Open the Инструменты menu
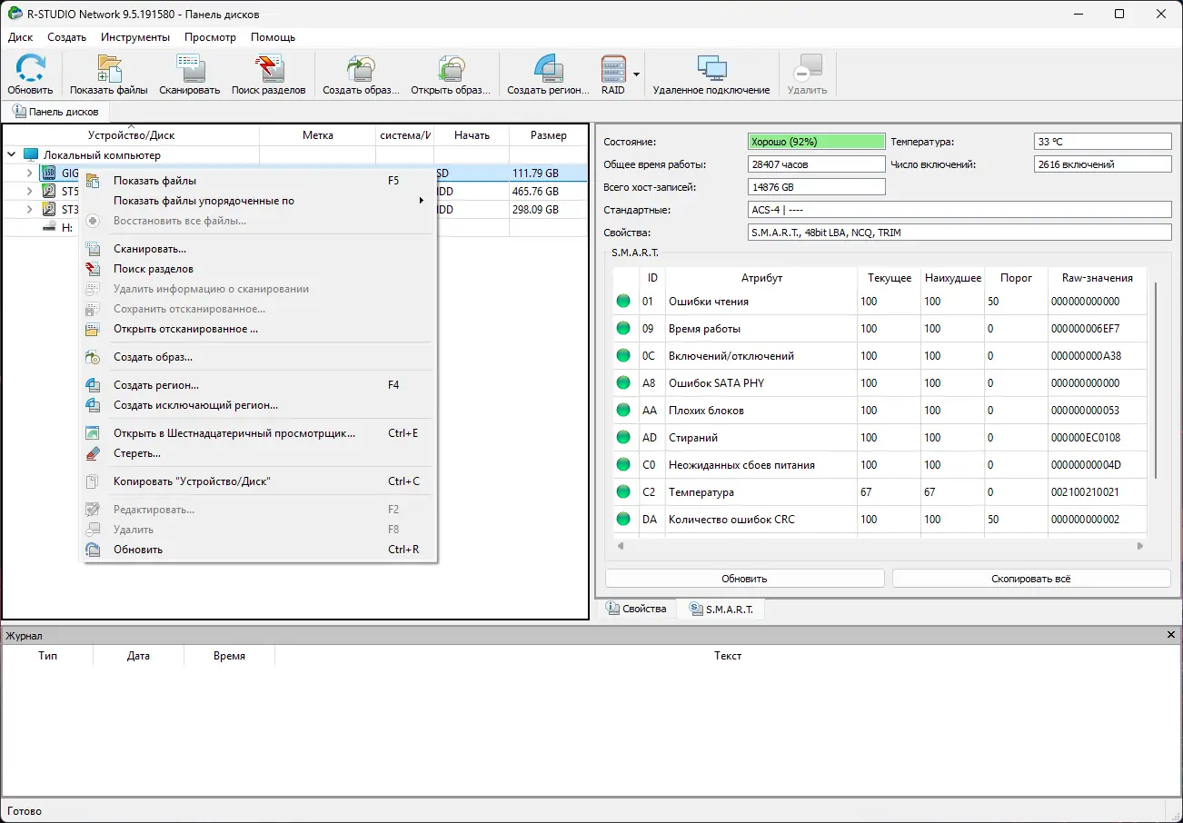1183x823 pixels. (x=135, y=37)
